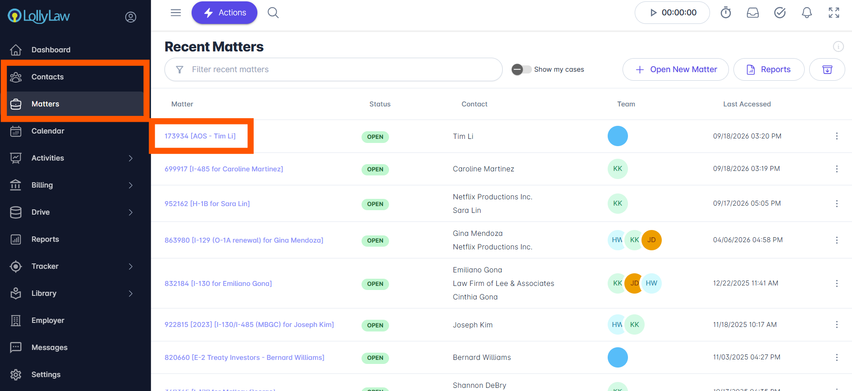Expand the Tracker sidebar menu
Image resolution: width=852 pixels, height=391 pixels.
(x=131, y=266)
